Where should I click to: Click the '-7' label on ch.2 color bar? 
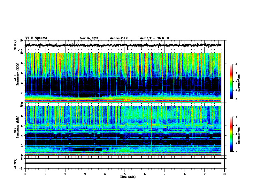tap(235, 151)
